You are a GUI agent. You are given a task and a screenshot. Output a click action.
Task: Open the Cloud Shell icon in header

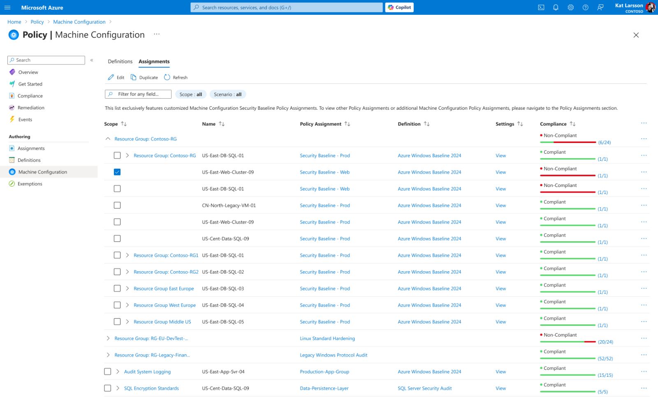point(541,7)
